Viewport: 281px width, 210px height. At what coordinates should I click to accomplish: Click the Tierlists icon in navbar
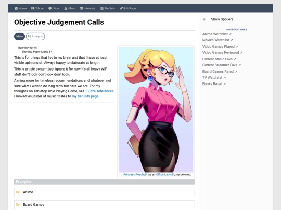coord(102,8)
